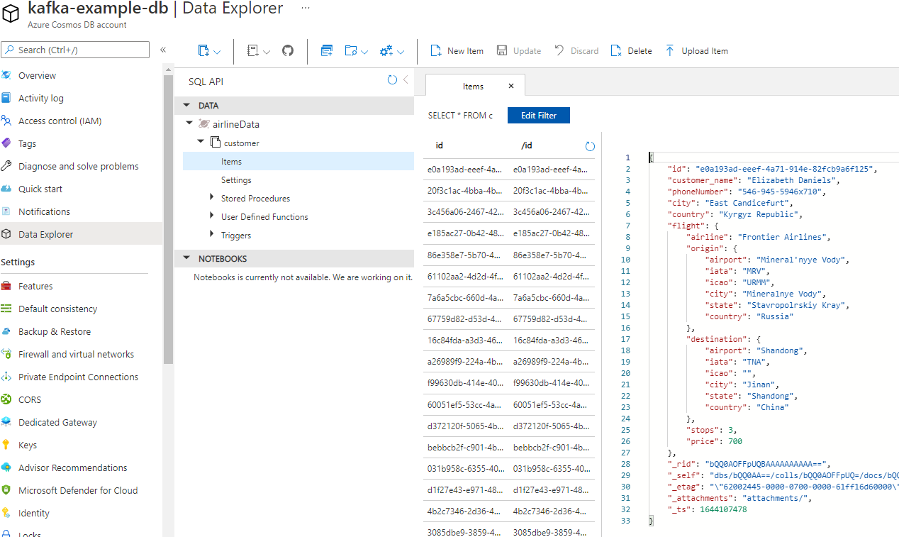Open the New Container dropdown in toolbar
The image size is (899, 537).
pos(209,51)
